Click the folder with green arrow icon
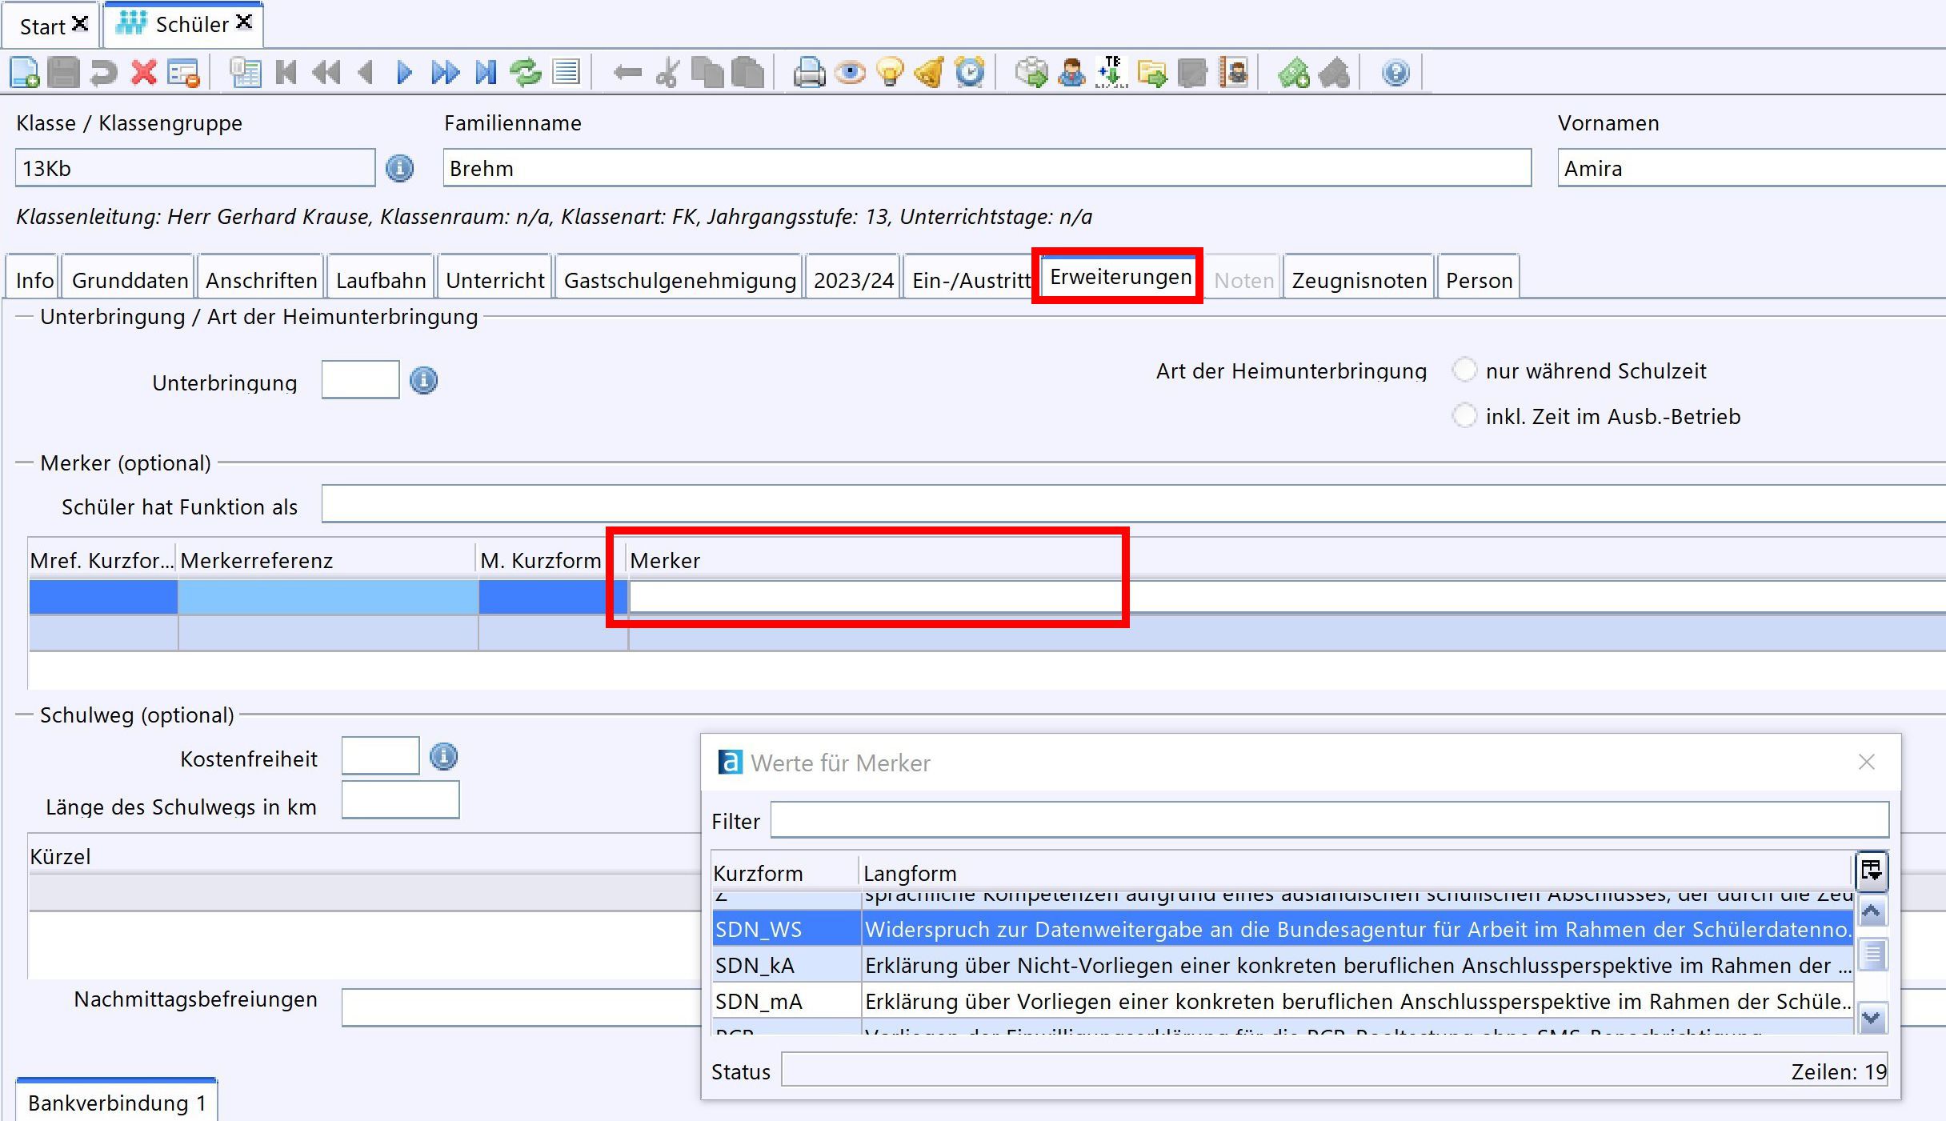Viewport: 1946px width, 1121px height. 1151,73
